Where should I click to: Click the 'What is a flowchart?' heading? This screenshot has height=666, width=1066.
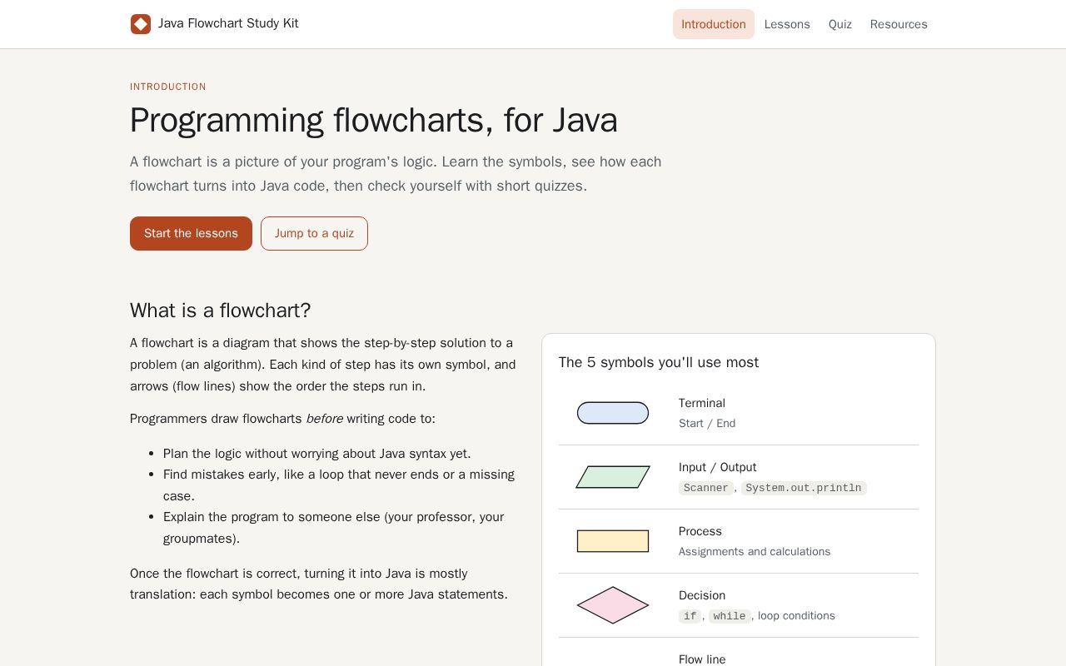pyautogui.click(x=220, y=311)
